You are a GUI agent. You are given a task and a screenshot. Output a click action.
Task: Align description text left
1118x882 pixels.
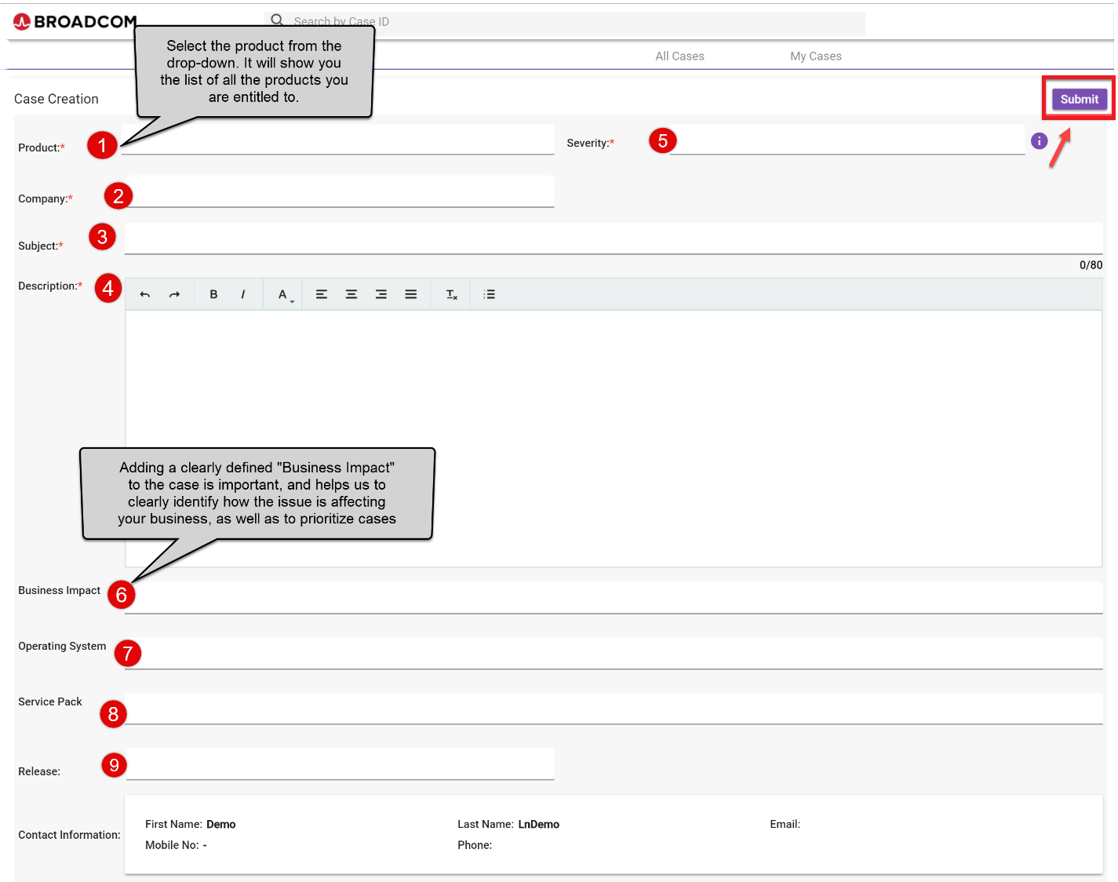coord(322,294)
